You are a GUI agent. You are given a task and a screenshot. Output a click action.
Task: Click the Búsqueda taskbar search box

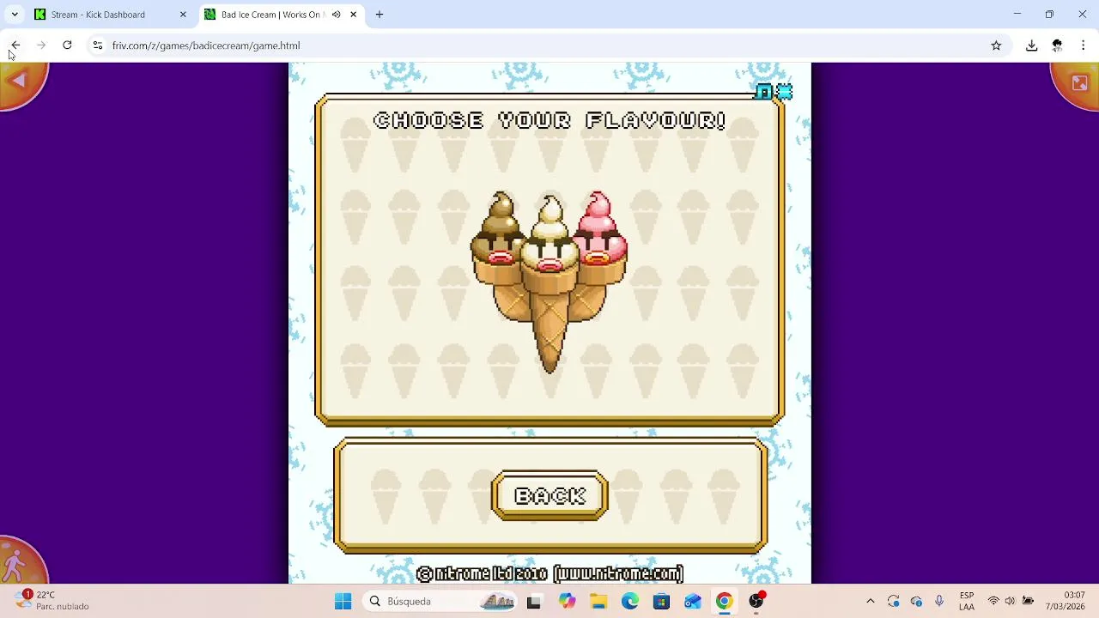pyautogui.click(x=440, y=602)
